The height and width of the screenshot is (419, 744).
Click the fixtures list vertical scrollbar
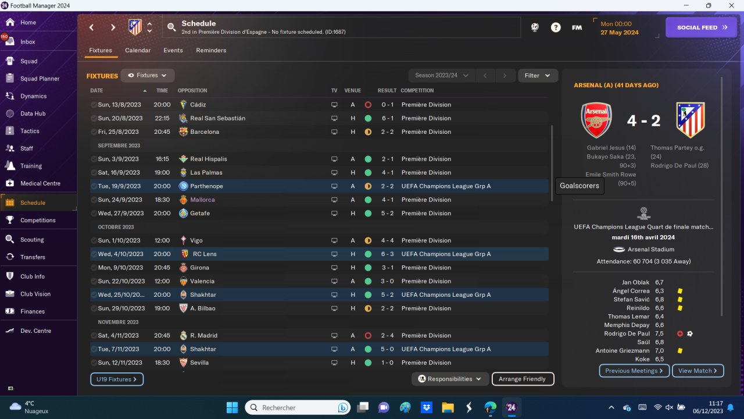click(553, 163)
